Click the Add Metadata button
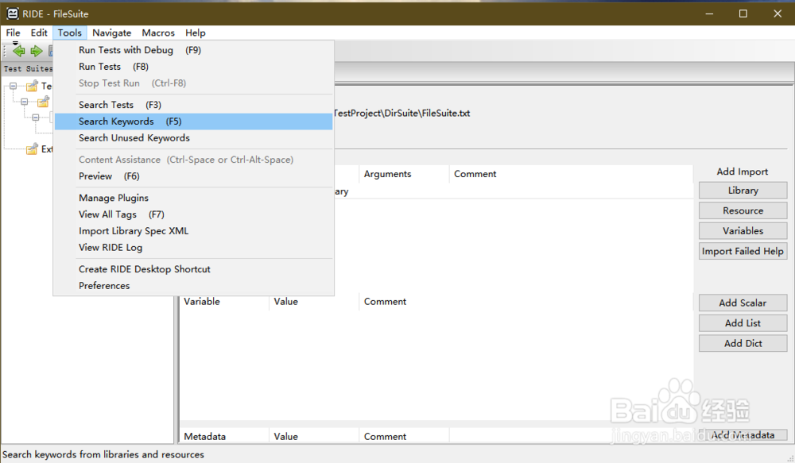The width and height of the screenshot is (795, 463). [743, 435]
